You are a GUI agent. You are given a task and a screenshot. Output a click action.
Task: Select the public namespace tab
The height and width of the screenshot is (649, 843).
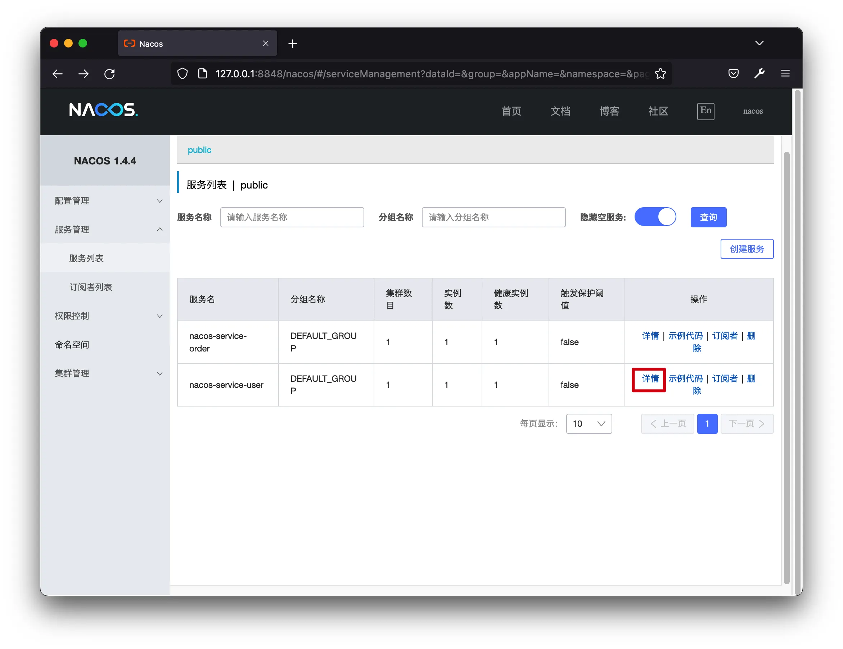coord(199,150)
